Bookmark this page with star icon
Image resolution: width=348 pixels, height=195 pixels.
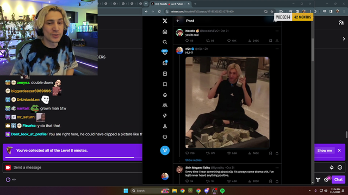pos(272,11)
